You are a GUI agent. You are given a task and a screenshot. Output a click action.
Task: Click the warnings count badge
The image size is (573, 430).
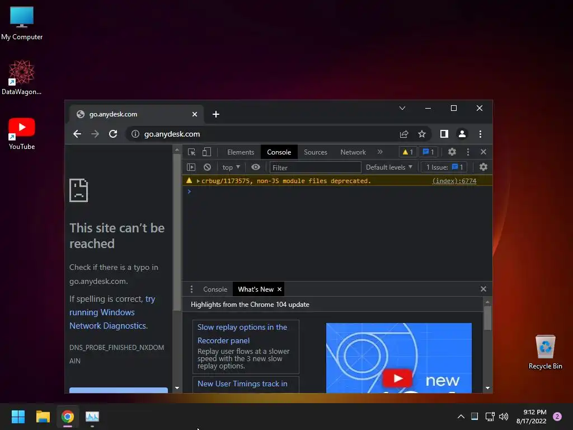pos(407,152)
